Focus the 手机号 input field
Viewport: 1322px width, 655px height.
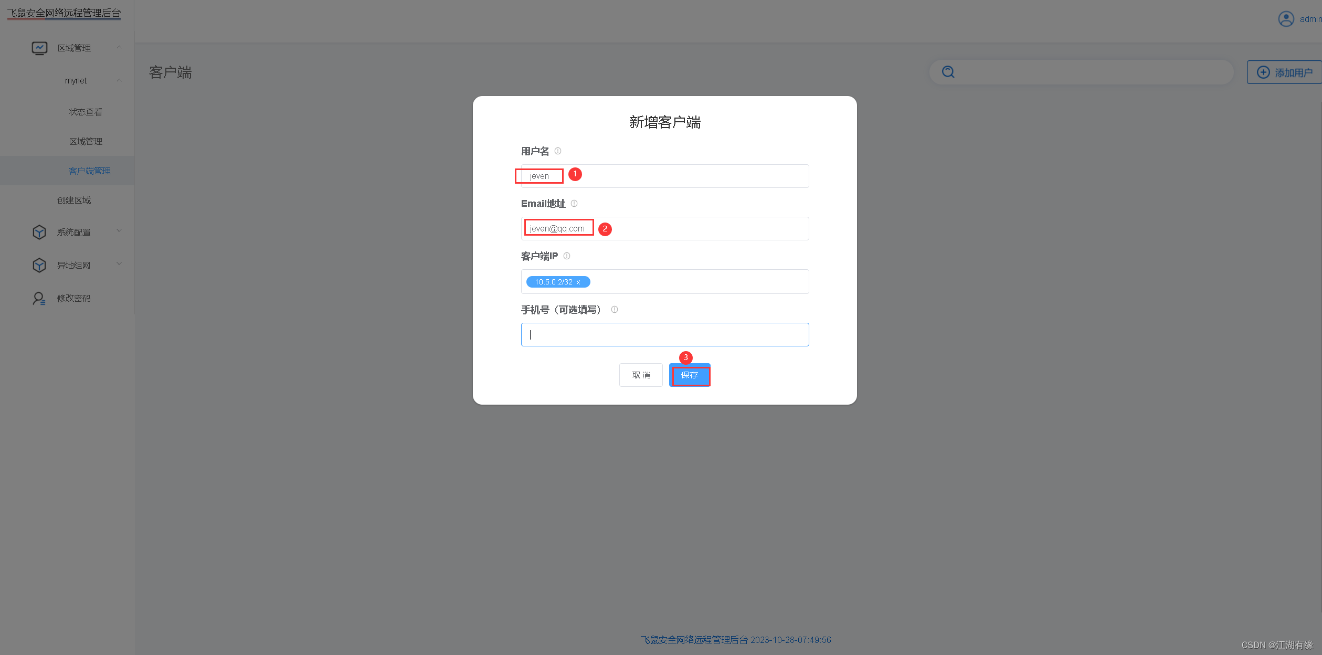coord(664,334)
